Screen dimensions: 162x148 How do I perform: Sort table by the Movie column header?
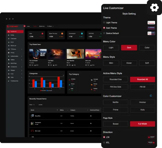click(x=44, y=110)
